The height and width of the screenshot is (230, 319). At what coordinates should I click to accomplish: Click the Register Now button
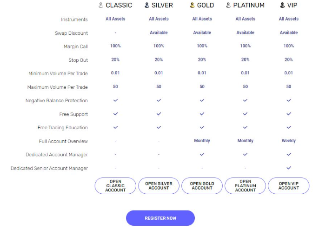click(x=160, y=218)
